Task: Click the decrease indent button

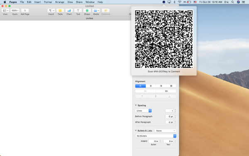Action: tap(146, 91)
